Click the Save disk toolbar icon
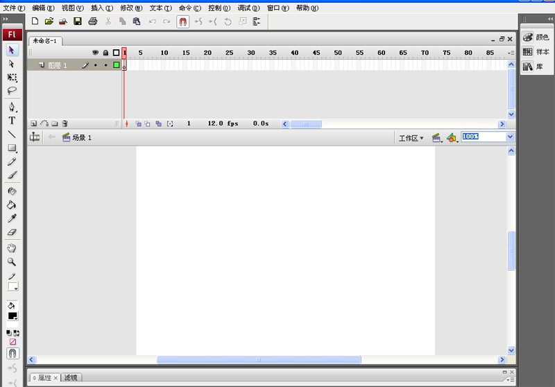555x387 pixels. coord(78,21)
